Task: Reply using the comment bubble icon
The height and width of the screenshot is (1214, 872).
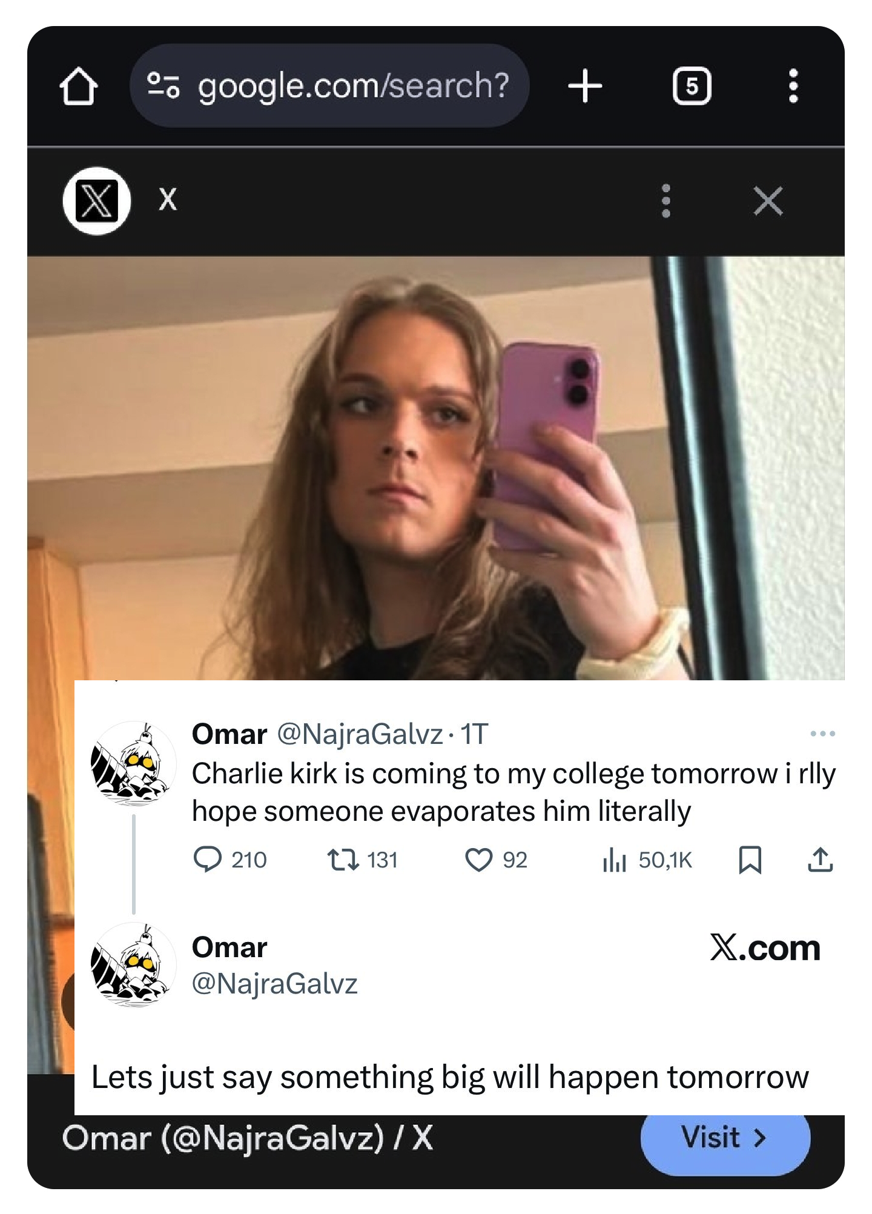Action: click(x=208, y=860)
